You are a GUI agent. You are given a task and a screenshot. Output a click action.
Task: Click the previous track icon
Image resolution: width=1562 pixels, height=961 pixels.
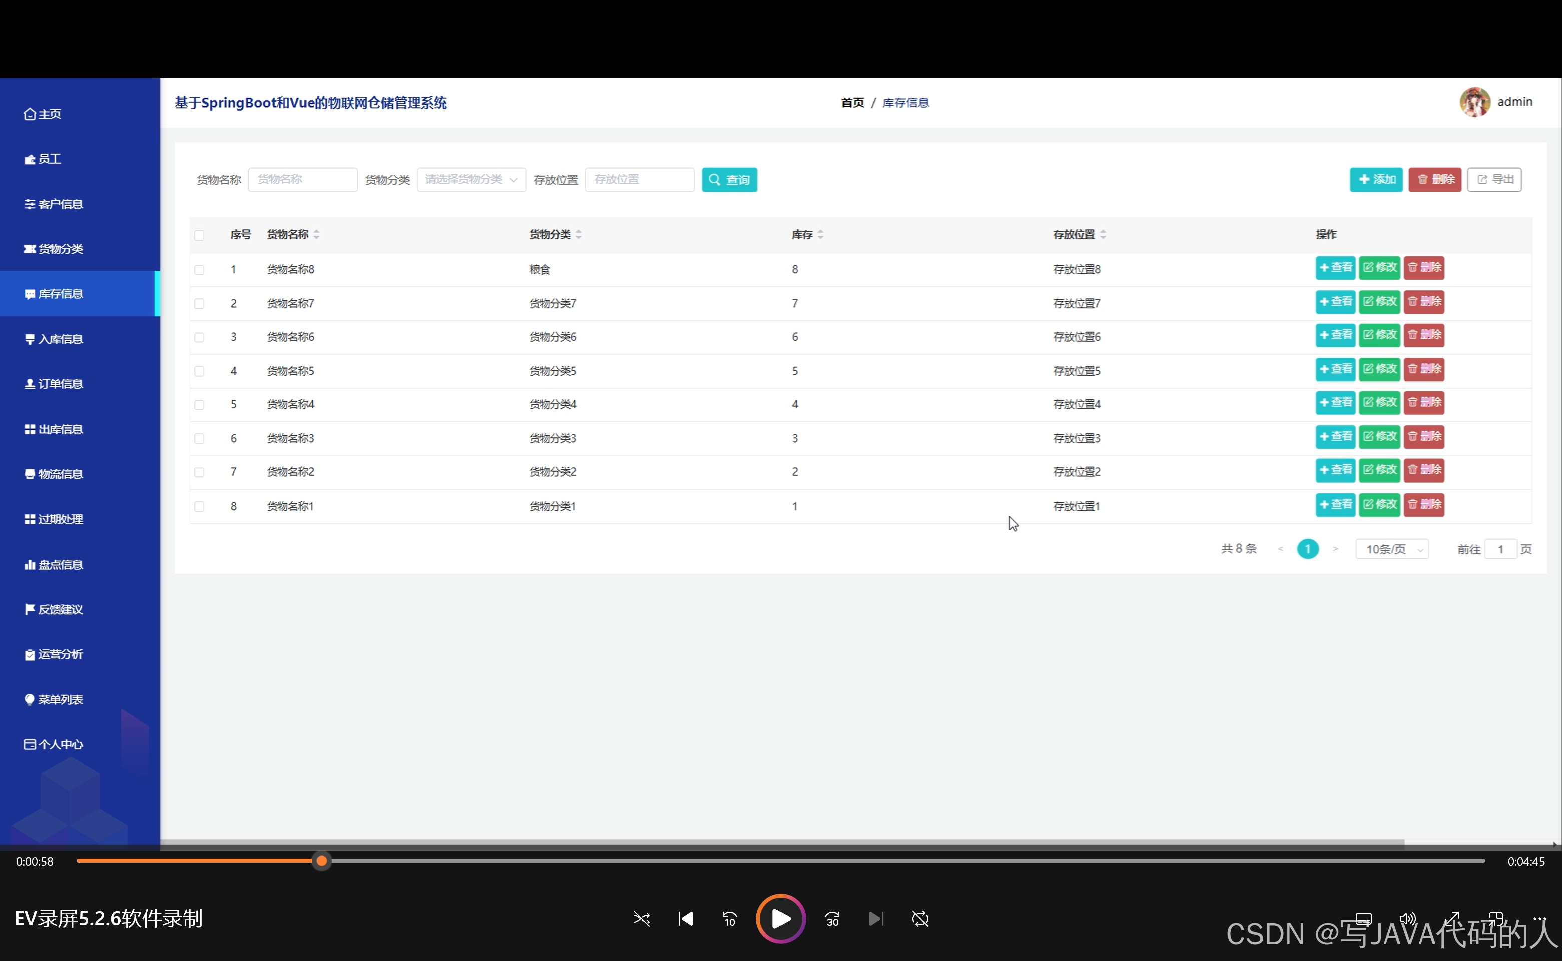[x=685, y=919]
